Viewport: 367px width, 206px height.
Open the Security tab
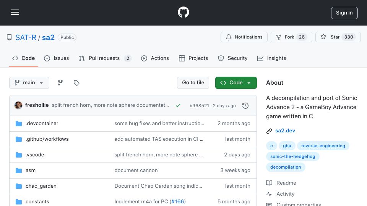(x=232, y=58)
